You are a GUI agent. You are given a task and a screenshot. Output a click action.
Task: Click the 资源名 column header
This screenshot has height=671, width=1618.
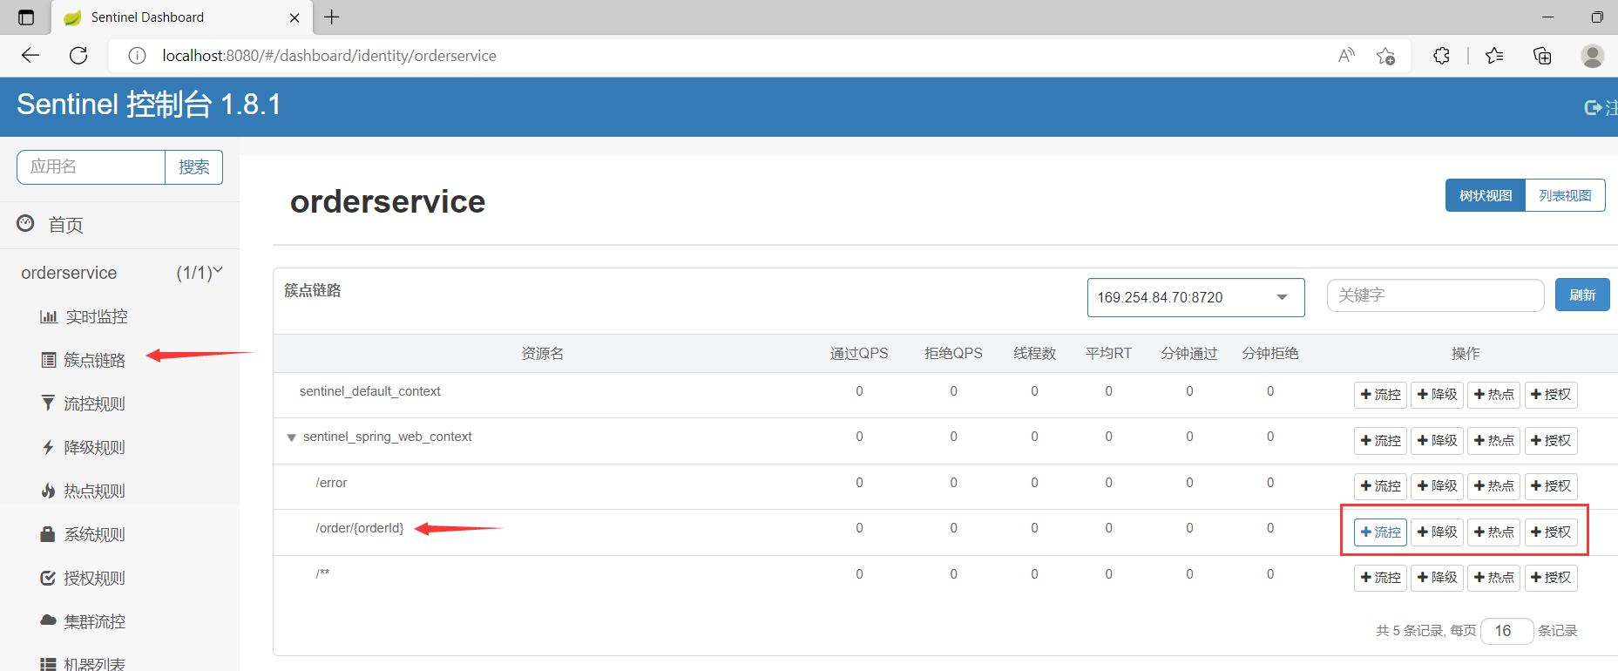tap(542, 354)
